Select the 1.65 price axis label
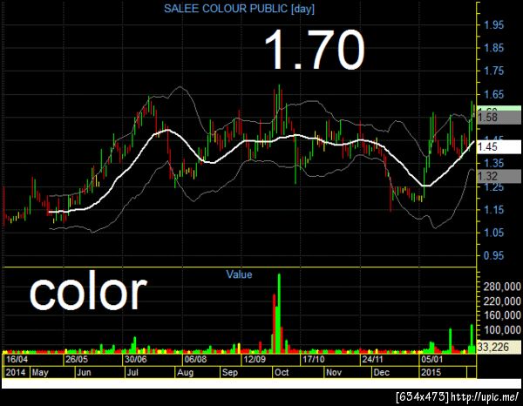The height and width of the screenshot is (406, 523). pos(494,94)
